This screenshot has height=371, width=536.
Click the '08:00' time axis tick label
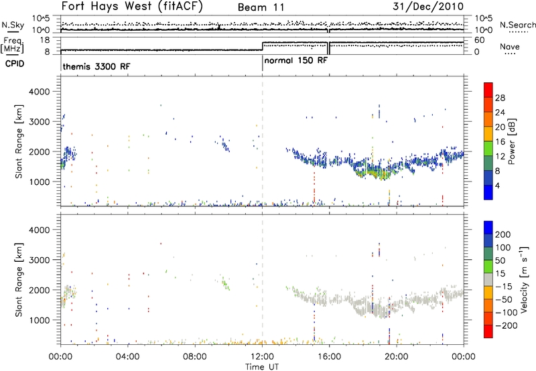pyautogui.click(x=195, y=357)
